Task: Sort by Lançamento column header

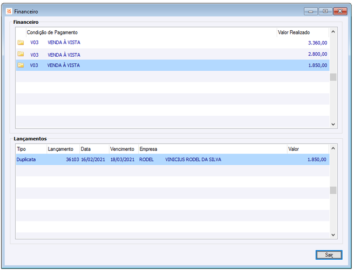Action: (63, 149)
